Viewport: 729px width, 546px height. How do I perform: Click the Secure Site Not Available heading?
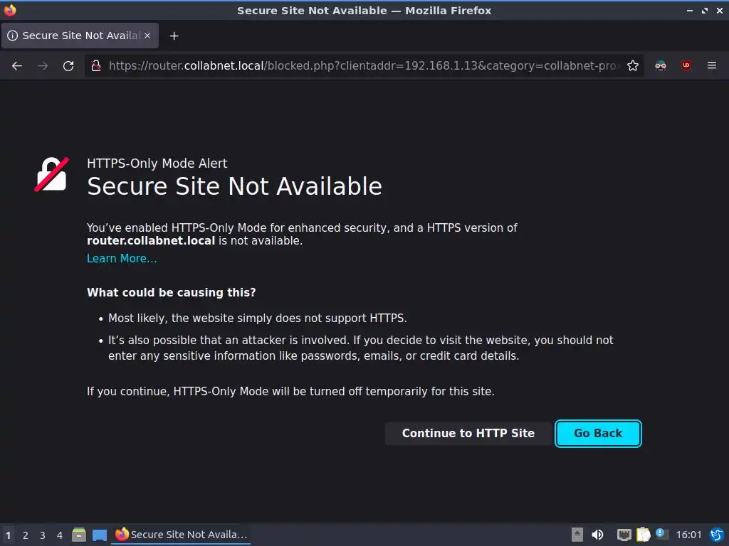point(234,187)
